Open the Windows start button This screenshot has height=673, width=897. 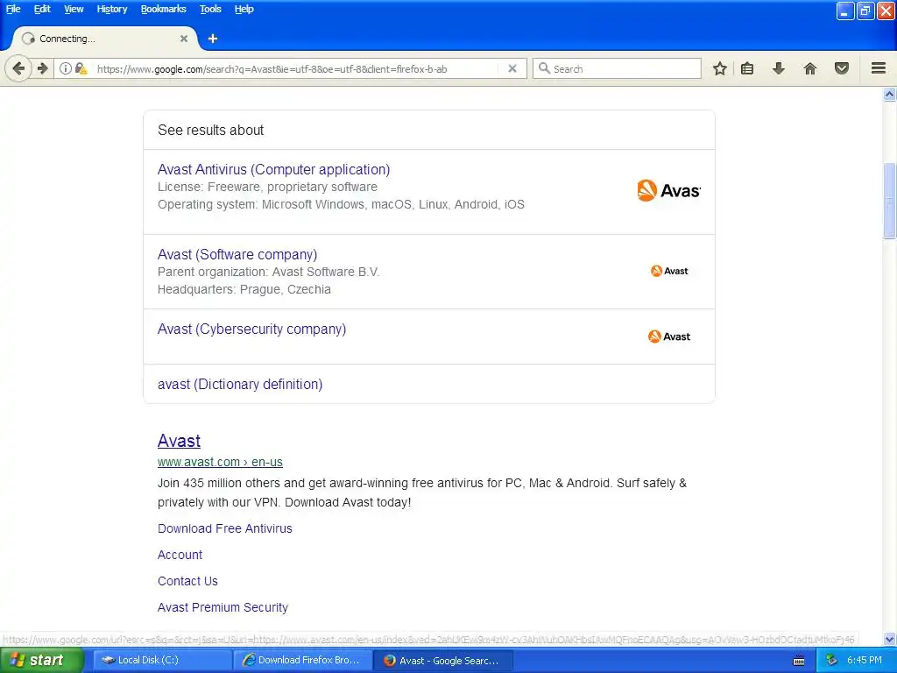pos(41,660)
